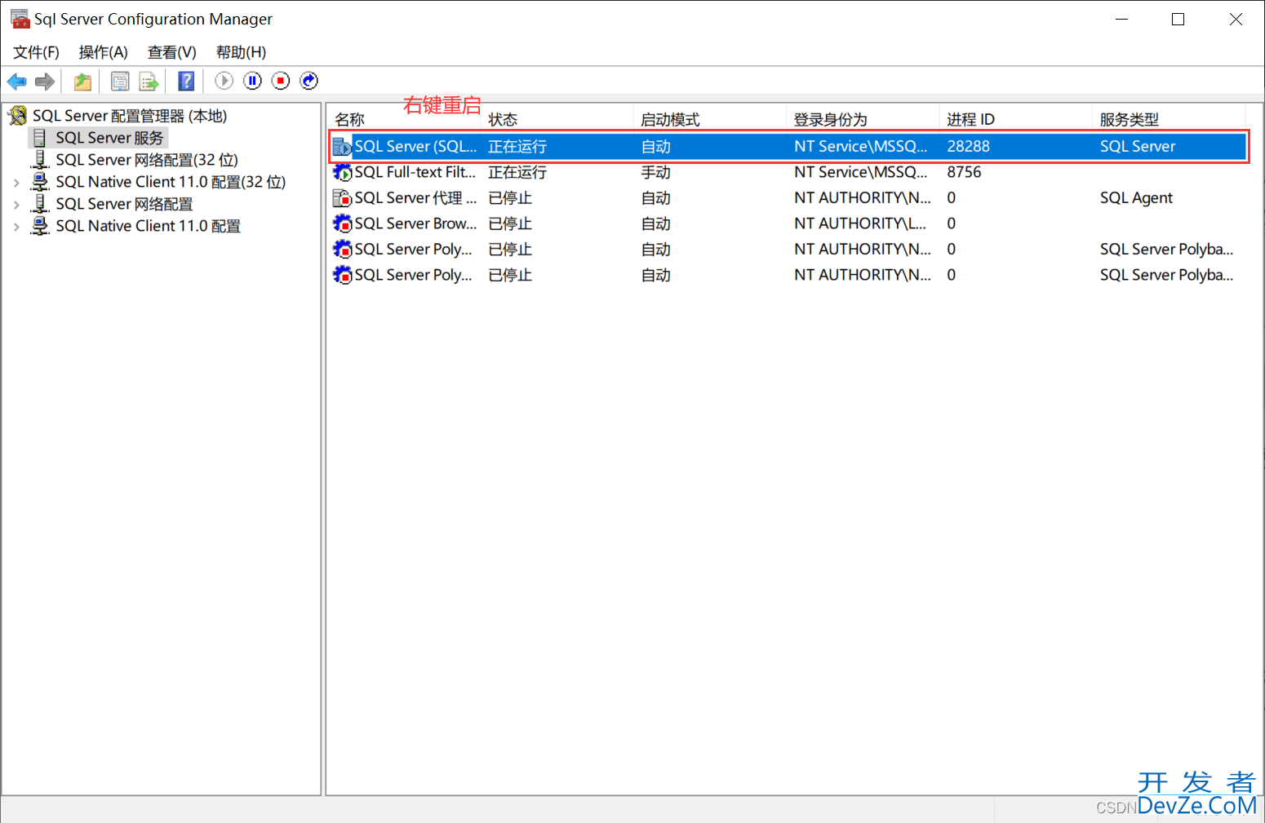
Task: Maximize the Configuration Manager window
Action: [1178, 20]
